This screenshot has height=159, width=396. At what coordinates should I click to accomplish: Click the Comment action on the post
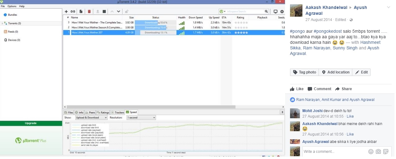(x=319, y=89)
